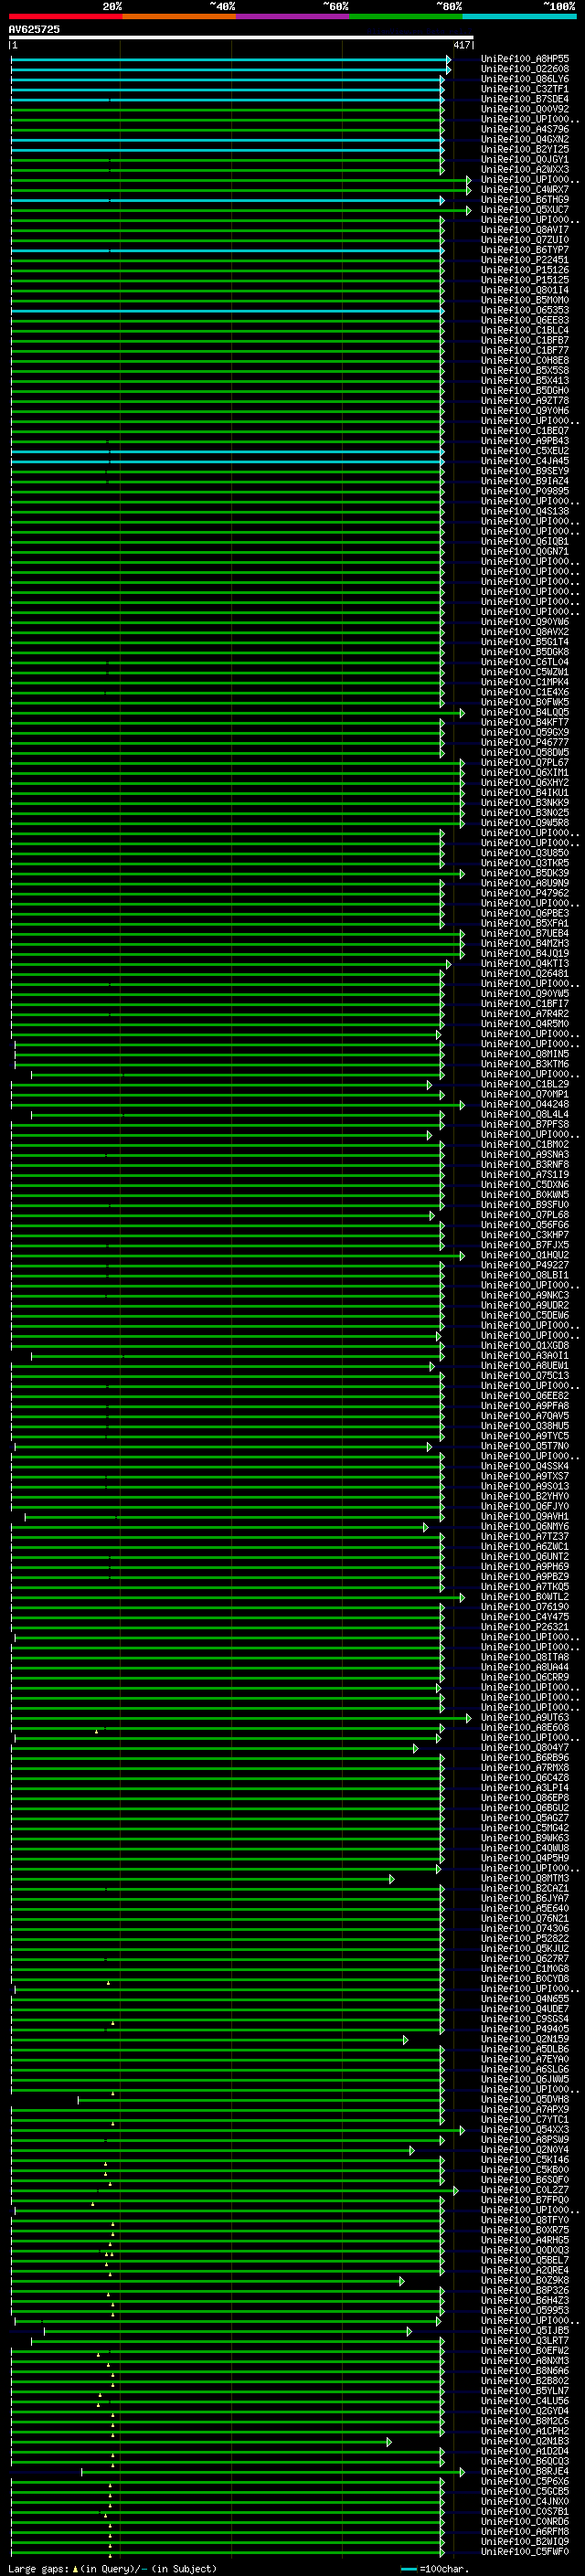585x2576 pixels.
Task: Select the query label AV625725
Action: (34, 30)
